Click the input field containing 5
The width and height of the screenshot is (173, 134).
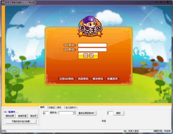tap(110, 113)
